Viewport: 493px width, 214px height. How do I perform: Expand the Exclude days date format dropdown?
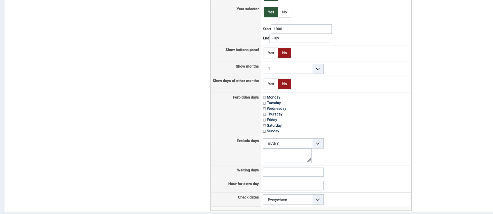click(293, 144)
